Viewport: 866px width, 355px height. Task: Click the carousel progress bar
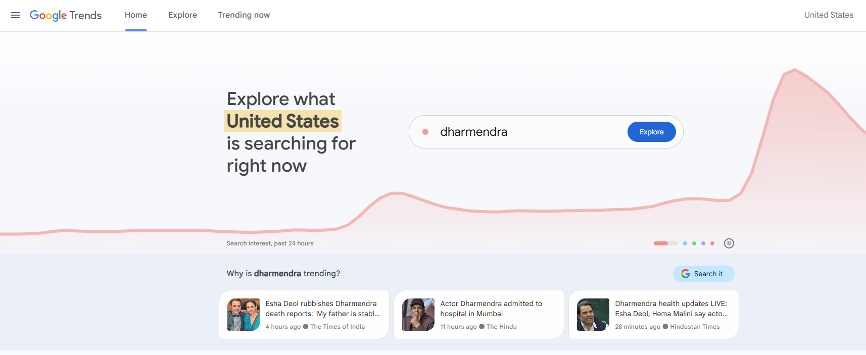[x=665, y=243]
